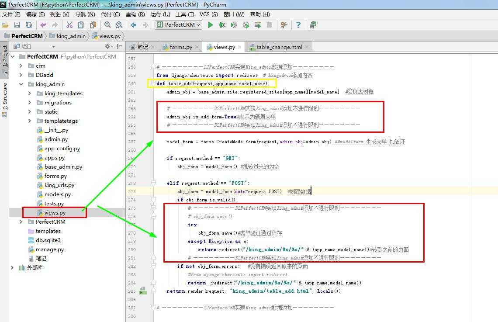The width and height of the screenshot is (498, 322).
Task: Open the 项目 view selector dropdown
Action: [x=53, y=47]
